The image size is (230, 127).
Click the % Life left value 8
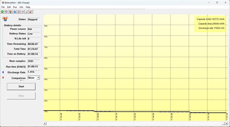click(x=34, y=39)
